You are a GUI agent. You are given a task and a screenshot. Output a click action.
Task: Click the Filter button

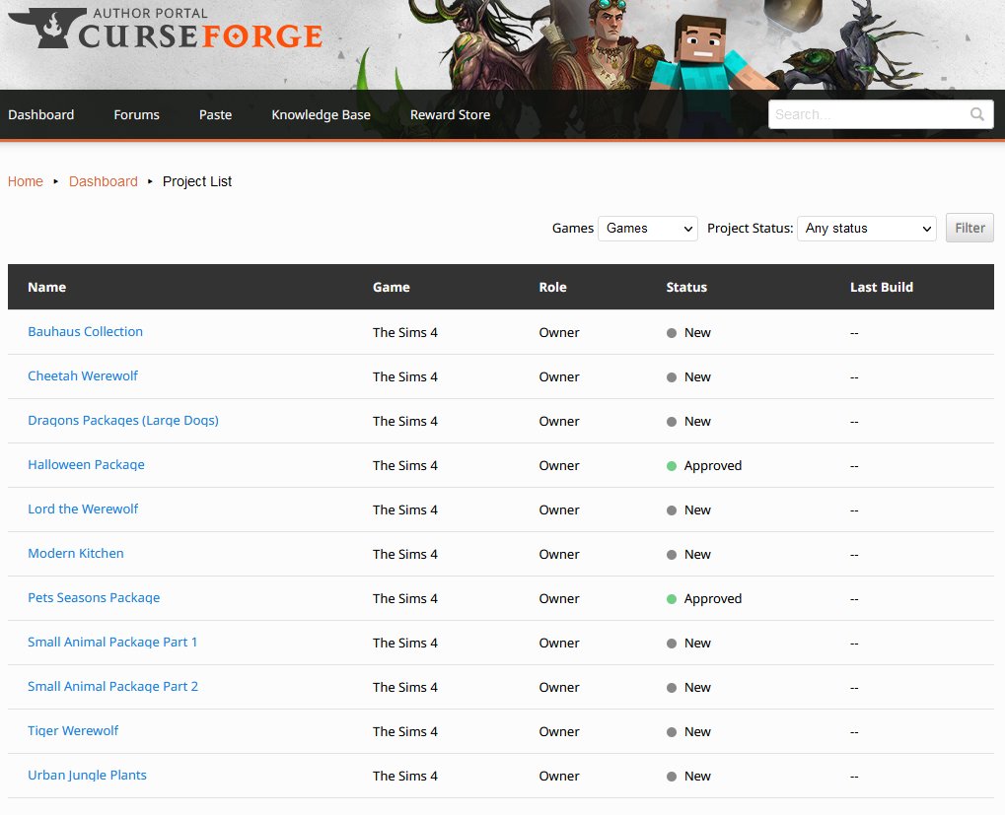(x=969, y=228)
